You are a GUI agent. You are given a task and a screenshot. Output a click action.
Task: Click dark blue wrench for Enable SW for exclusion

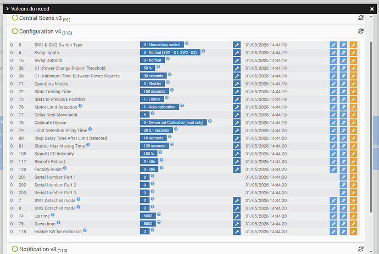(237, 232)
